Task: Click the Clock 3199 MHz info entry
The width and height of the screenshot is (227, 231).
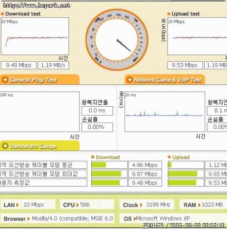Action: [147, 205]
